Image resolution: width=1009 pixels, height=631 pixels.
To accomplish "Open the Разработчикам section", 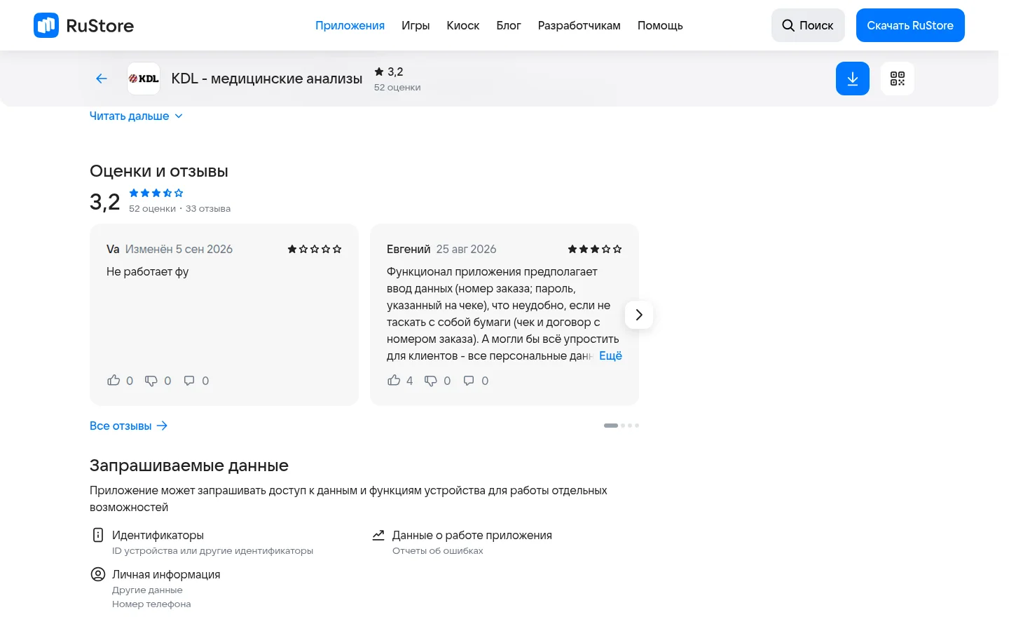I will pyautogui.click(x=579, y=25).
